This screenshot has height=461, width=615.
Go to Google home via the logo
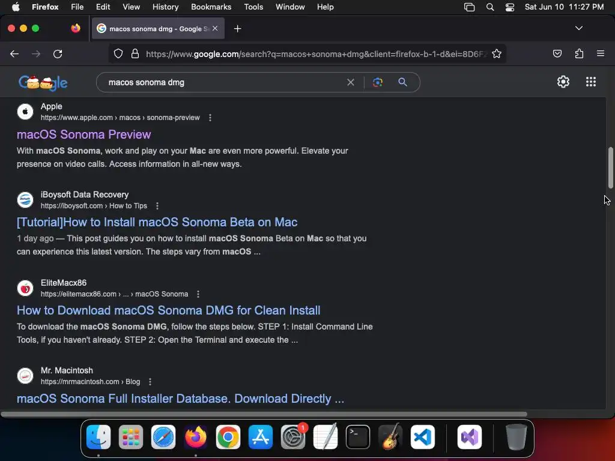pos(43,82)
